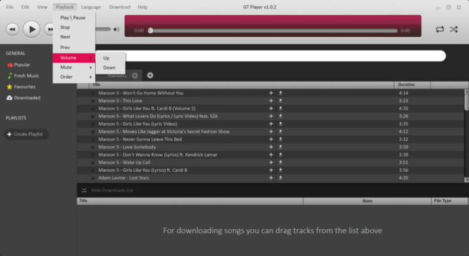469x256 pixels.
Task: Expand the Order submenu
Action: (x=74, y=77)
